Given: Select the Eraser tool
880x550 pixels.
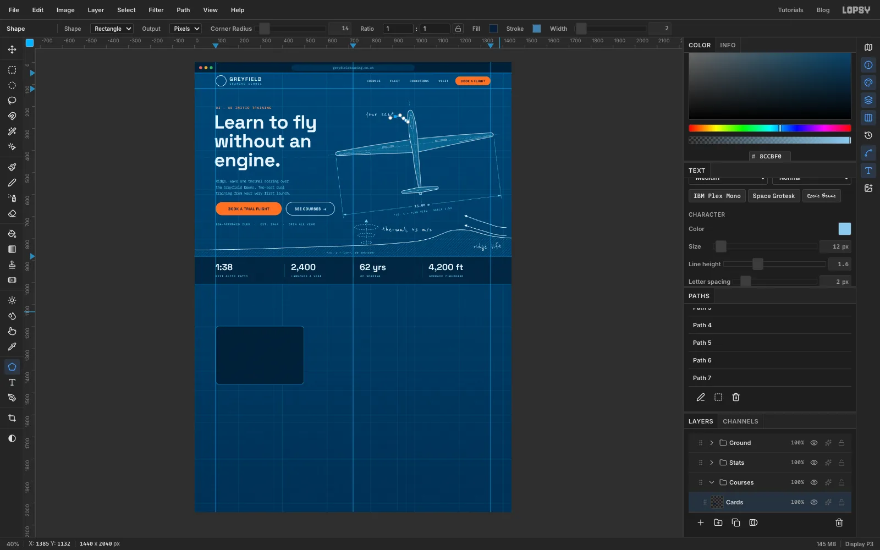Looking at the screenshot, I should [x=12, y=213].
